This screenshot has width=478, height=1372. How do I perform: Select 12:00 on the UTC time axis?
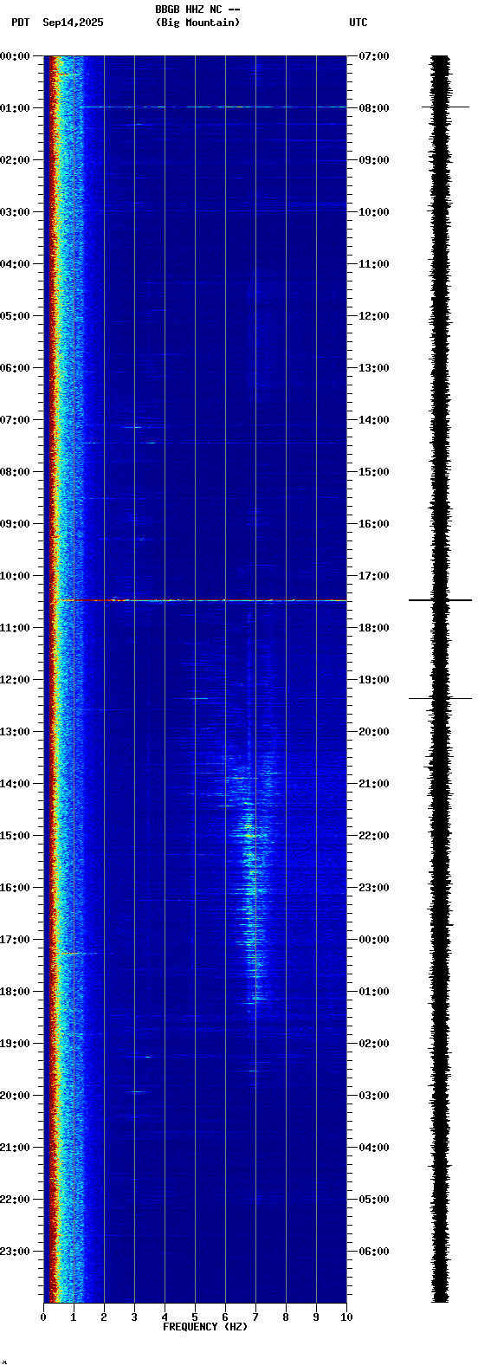point(374,316)
